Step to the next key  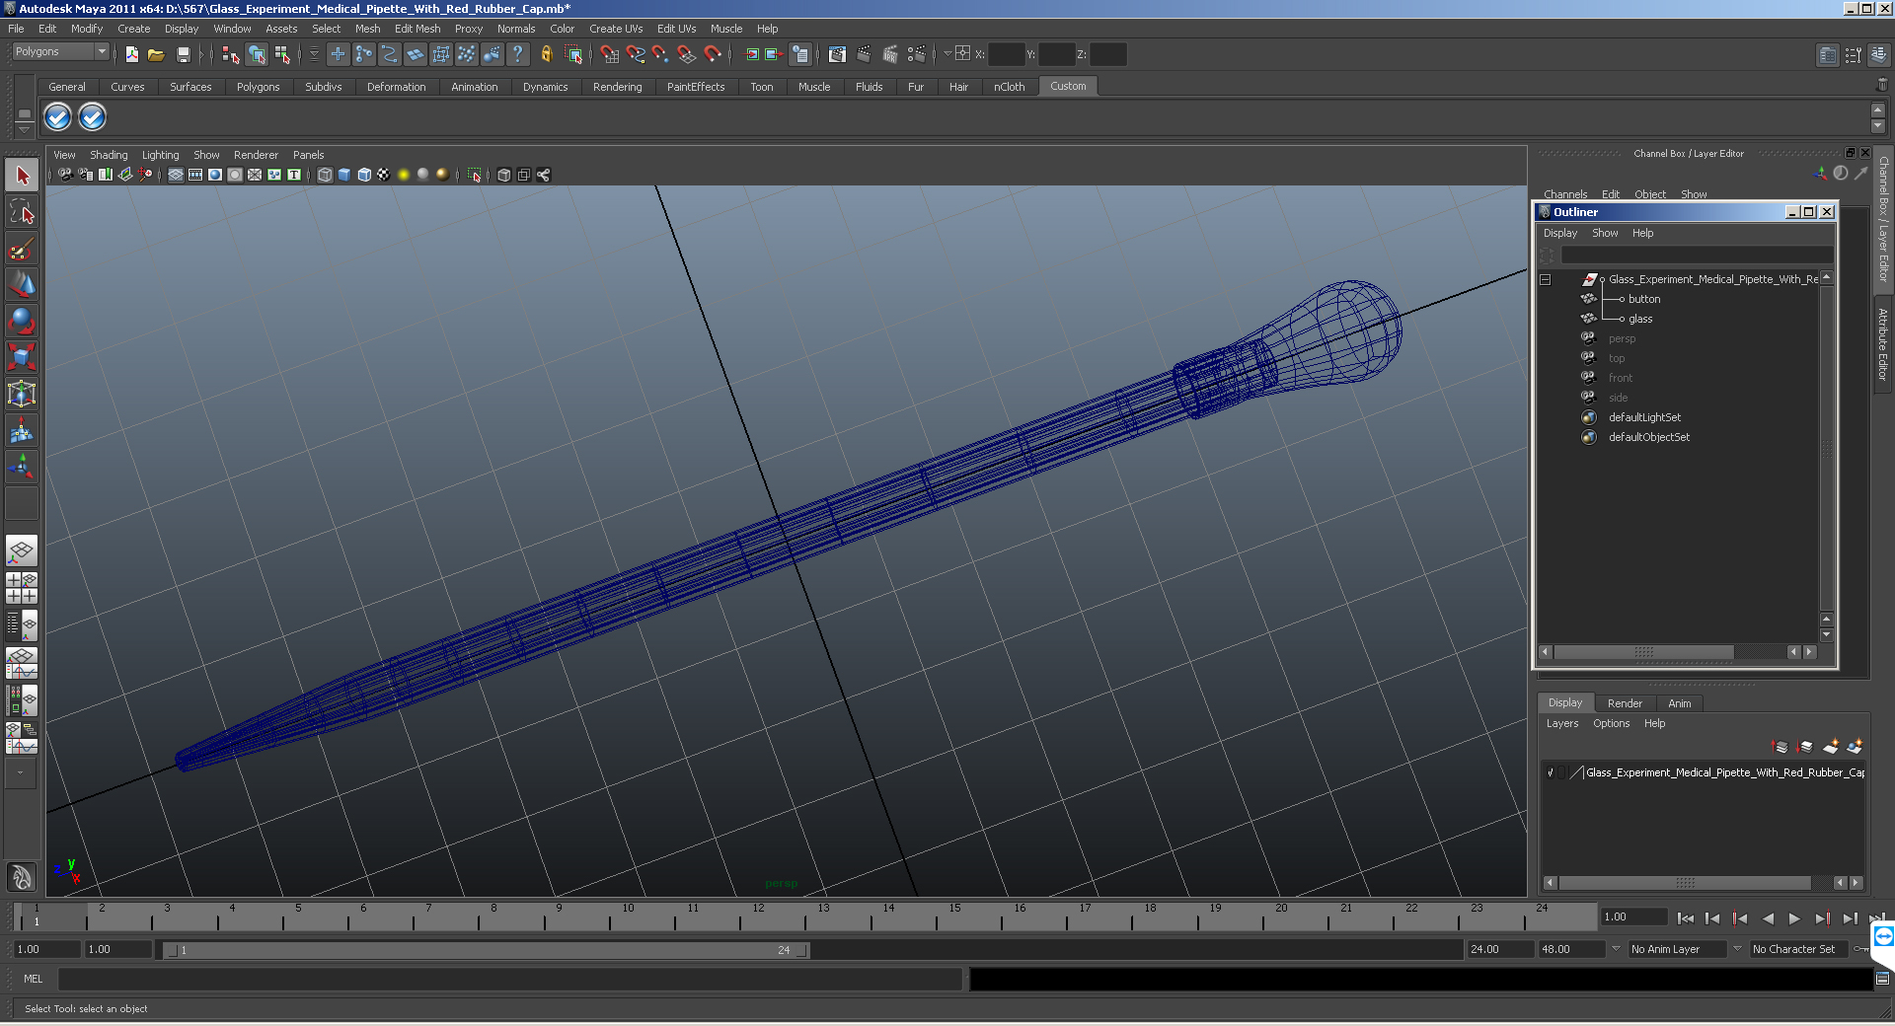1822,918
